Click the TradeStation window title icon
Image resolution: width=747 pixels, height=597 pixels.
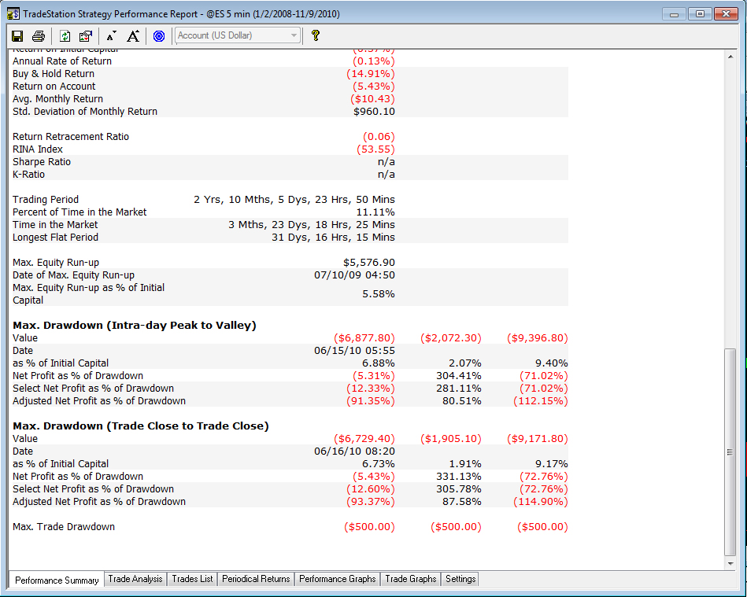click(13, 14)
